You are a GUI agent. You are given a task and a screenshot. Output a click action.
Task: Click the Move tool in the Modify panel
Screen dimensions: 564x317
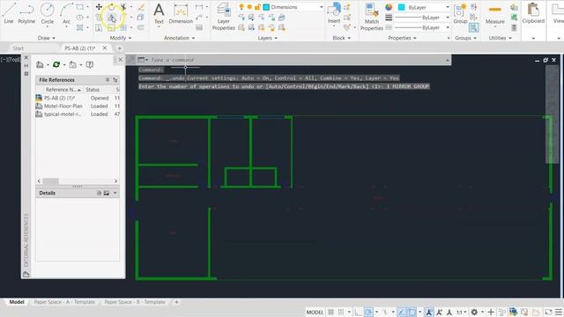click(99, 7)
